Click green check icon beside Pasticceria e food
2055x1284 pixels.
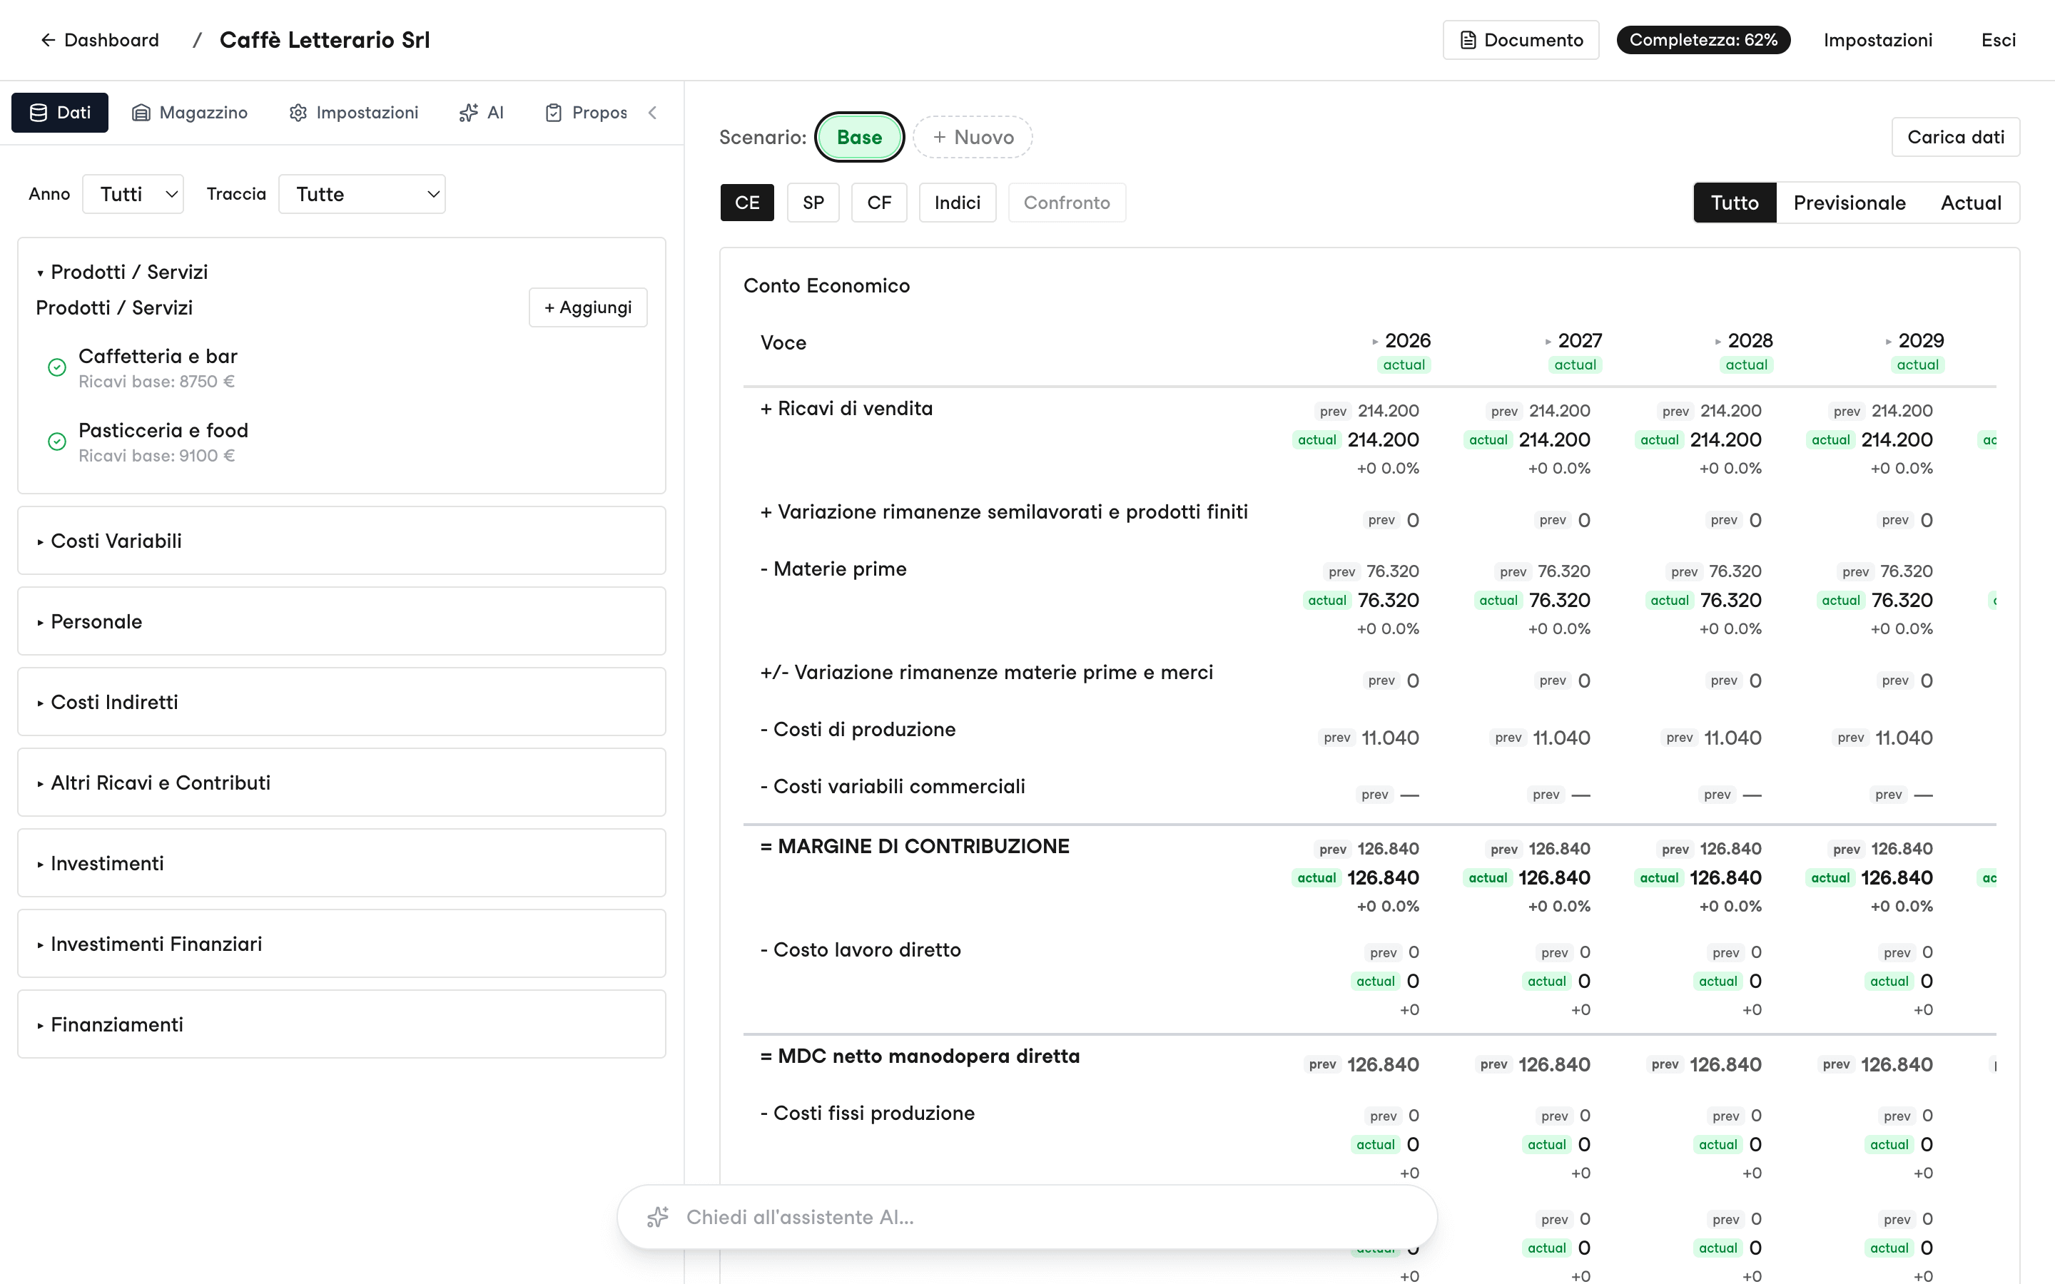click(57, 441)
